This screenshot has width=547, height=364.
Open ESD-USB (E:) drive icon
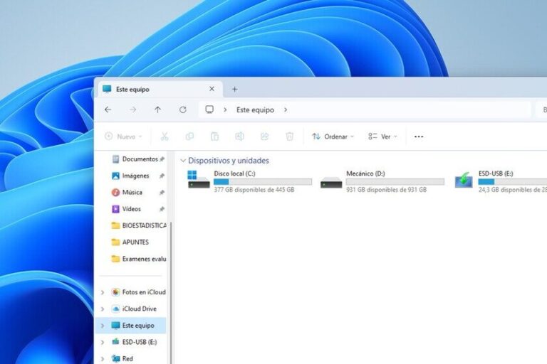pyautogui.click(x=464, y=180)
